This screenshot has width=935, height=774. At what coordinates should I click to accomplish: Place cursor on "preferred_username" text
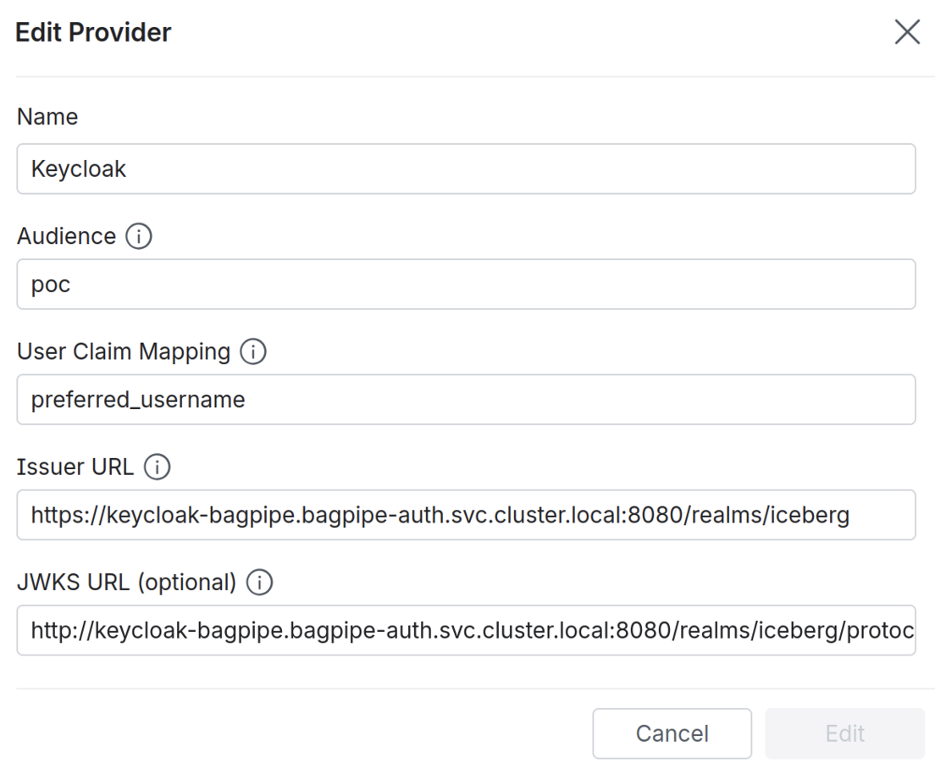(x=138, y=400)
